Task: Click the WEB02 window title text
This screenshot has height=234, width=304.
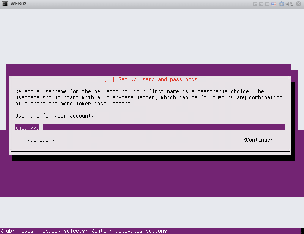Action: (19, 4)
